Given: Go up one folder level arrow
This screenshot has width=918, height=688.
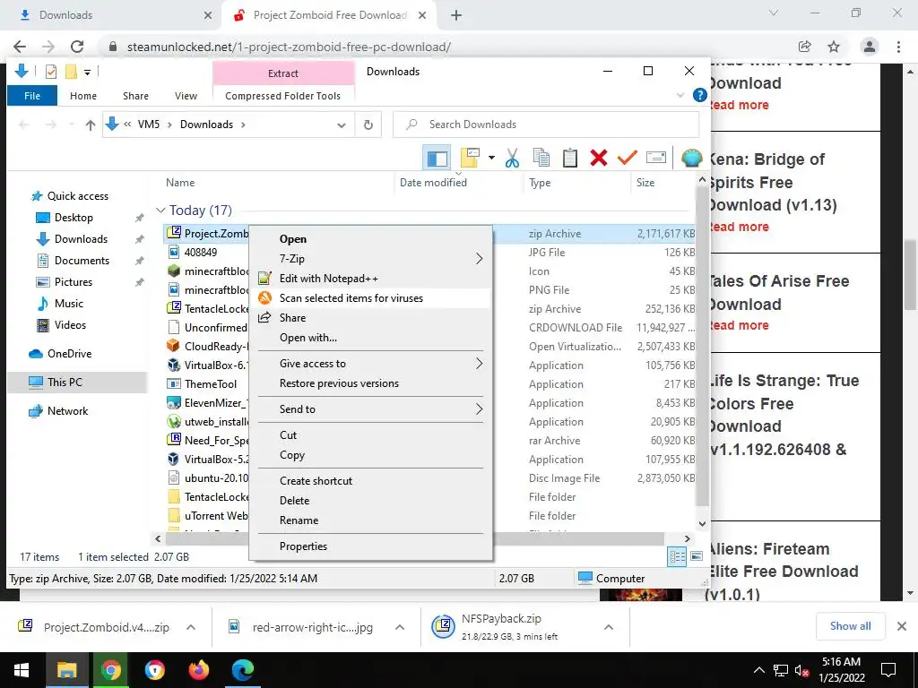Looking at the screenshot, I should [91, 125].
